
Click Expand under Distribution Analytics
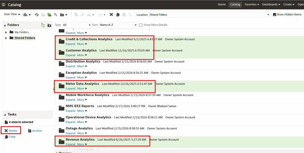coord(70,66)
